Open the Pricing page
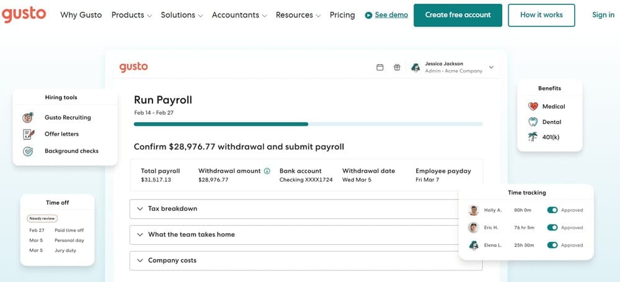The width and height of the screenshot is (620, 282). (342, 15)
